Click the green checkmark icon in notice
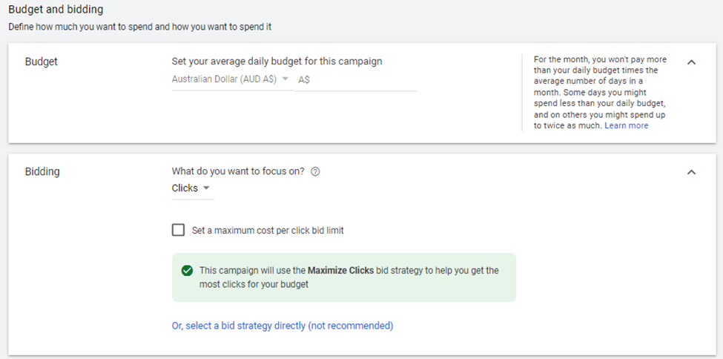 (x=187, y=271)
